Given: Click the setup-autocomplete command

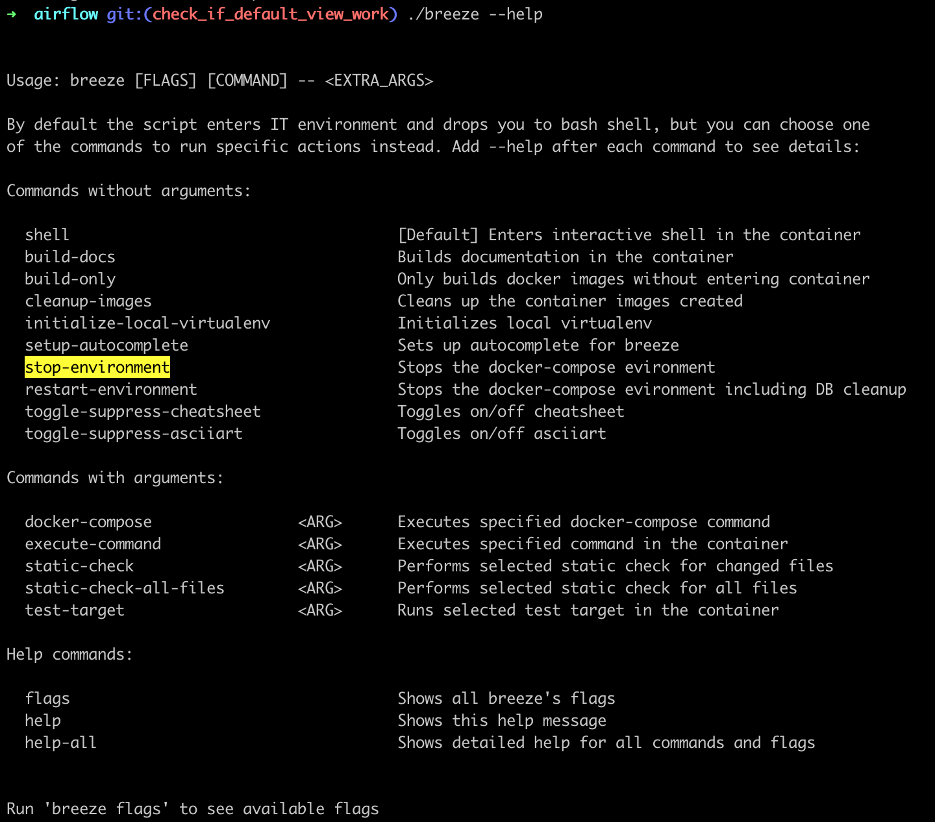Looking at the screenshot, I should (x=106, y=345).
